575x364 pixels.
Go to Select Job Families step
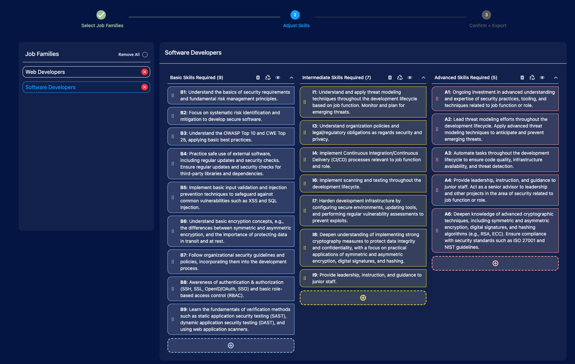coord(101,15)
